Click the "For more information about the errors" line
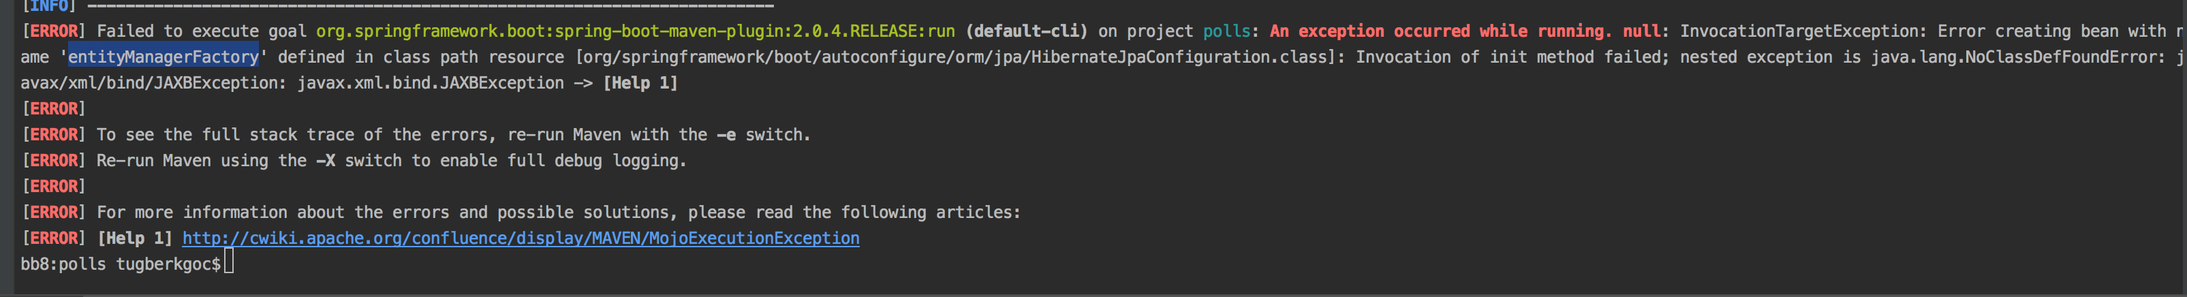The width and height of the screenshot is (2187, 297). click(558, 212)
